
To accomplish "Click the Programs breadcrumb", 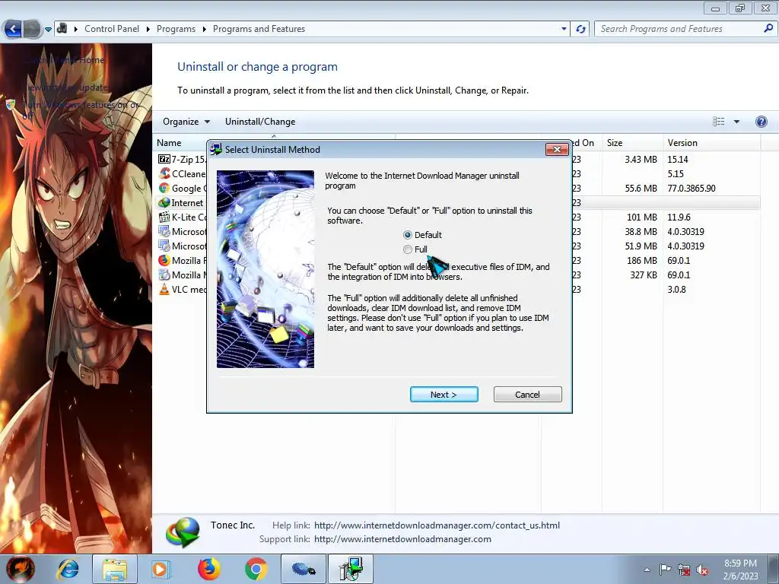I will pos(176,29).
